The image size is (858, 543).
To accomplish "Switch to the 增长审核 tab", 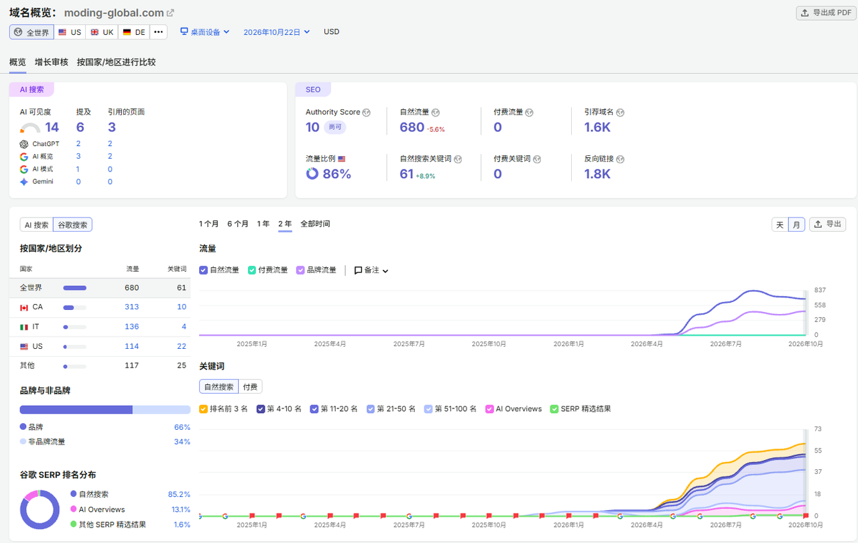I will tap(52, 62).
